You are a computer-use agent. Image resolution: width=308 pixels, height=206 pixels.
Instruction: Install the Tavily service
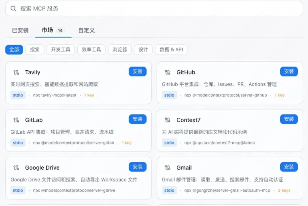[137, 72]
